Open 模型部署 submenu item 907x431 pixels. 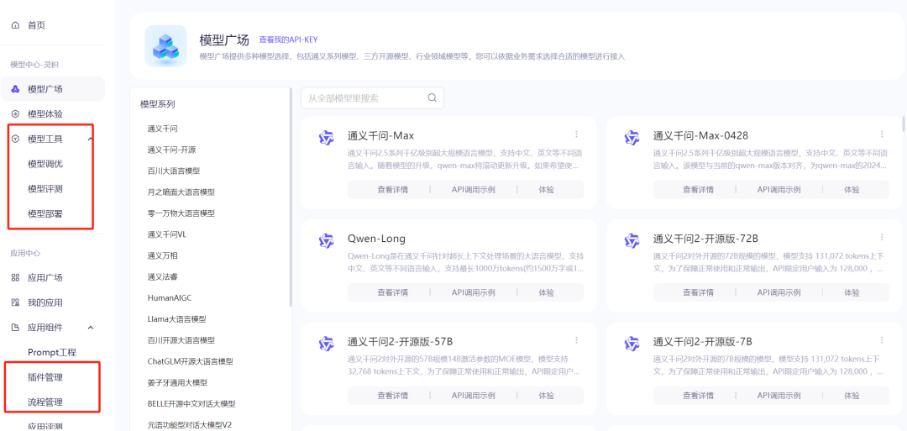pyautogui.click(x=45, y=213)
